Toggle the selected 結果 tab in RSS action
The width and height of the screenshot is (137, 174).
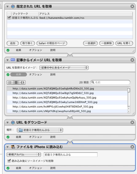point(18,74)
